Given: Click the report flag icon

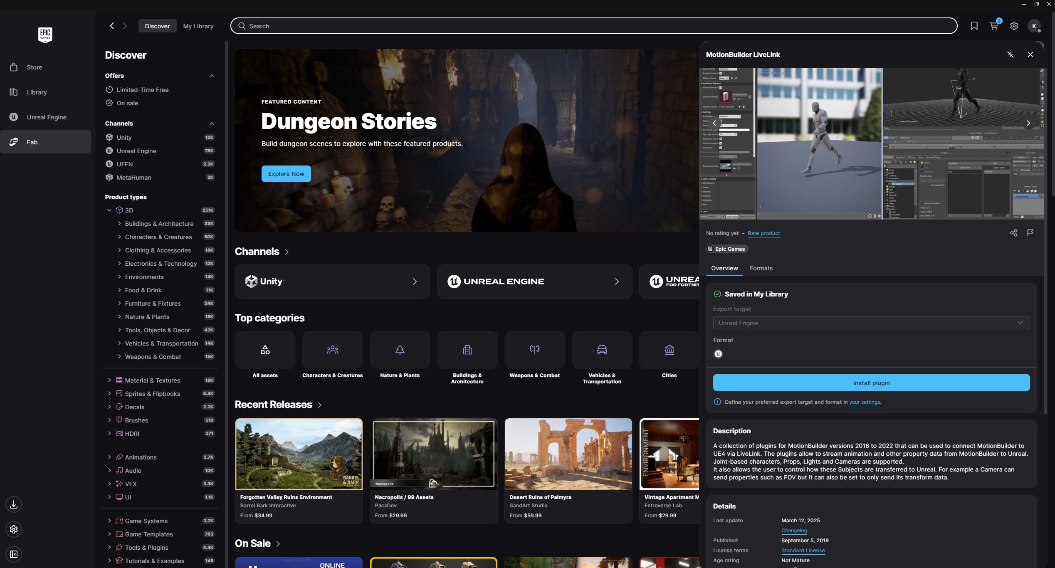Looking at the screenshot, I should pyautogui.click(x=1030, y=233).
